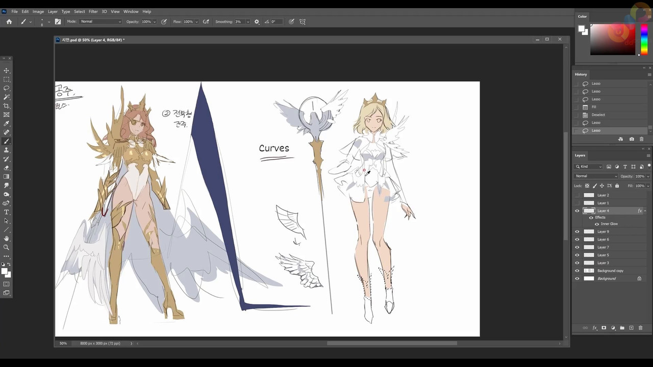Open the brush preset picker arrow
Viewport: 653px width, 367px height.
[x=49, y=21]
